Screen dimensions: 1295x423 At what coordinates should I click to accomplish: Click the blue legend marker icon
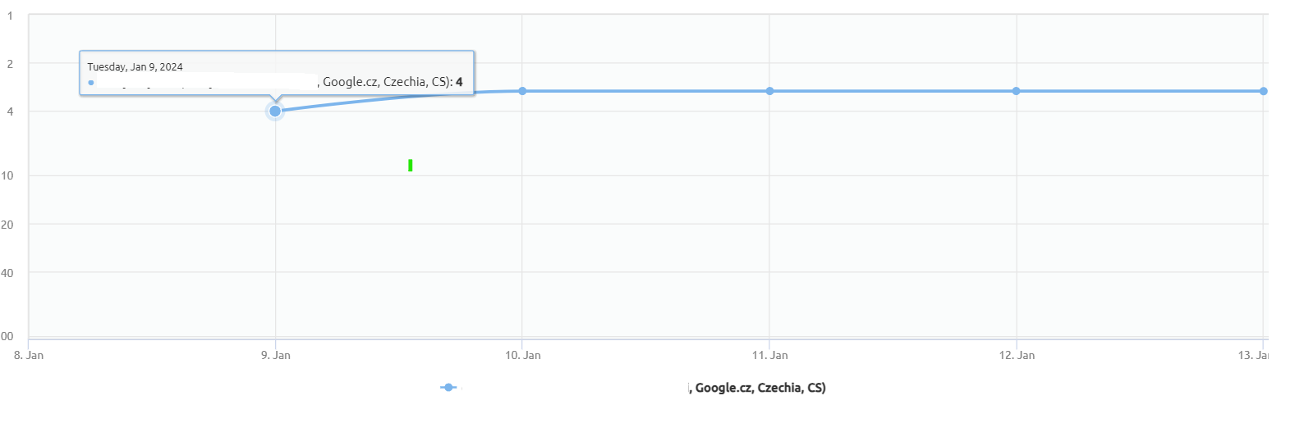pos(448,388)
